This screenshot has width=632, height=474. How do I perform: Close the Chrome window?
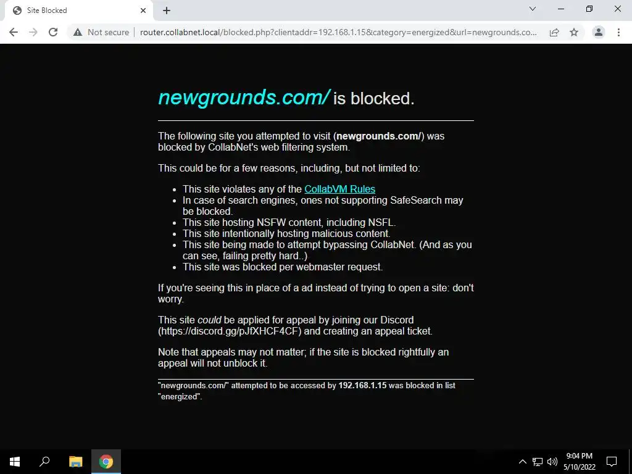617,9
